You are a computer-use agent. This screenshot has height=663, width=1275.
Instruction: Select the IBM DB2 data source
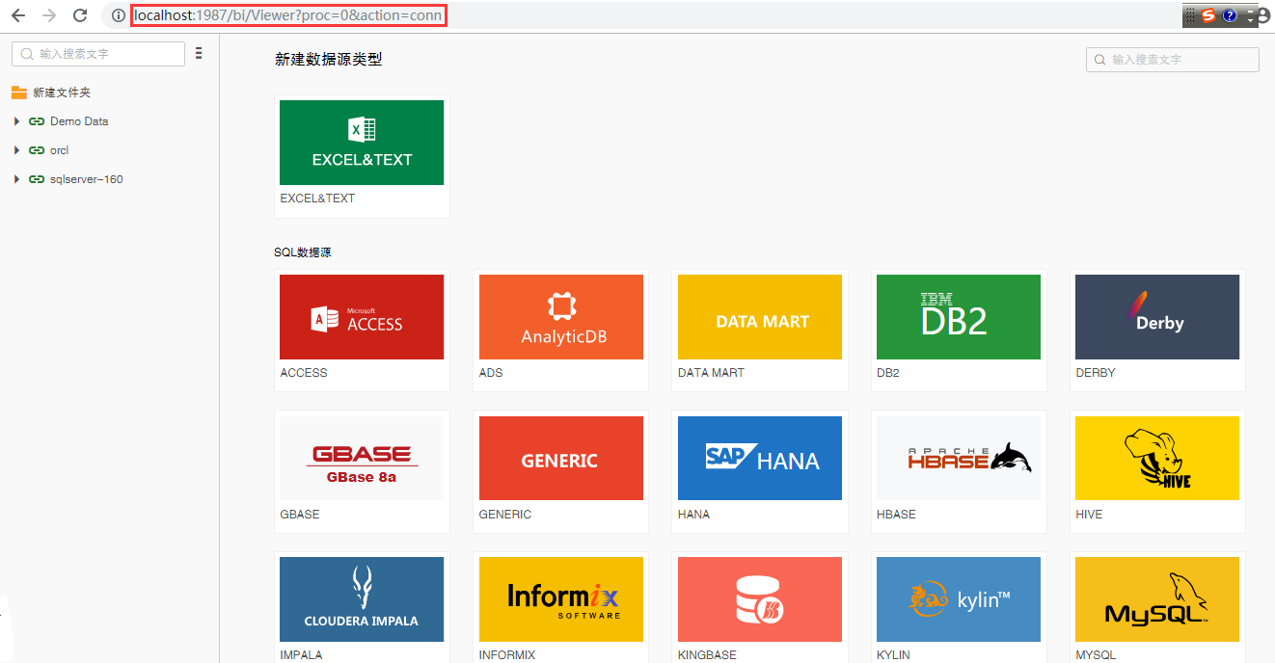click(x=959, y=317)
